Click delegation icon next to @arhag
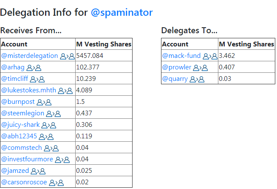 point(34,67)
